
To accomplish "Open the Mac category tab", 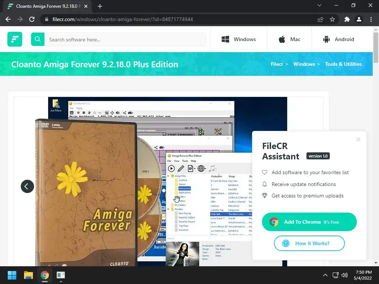I will tap(289, 39).
